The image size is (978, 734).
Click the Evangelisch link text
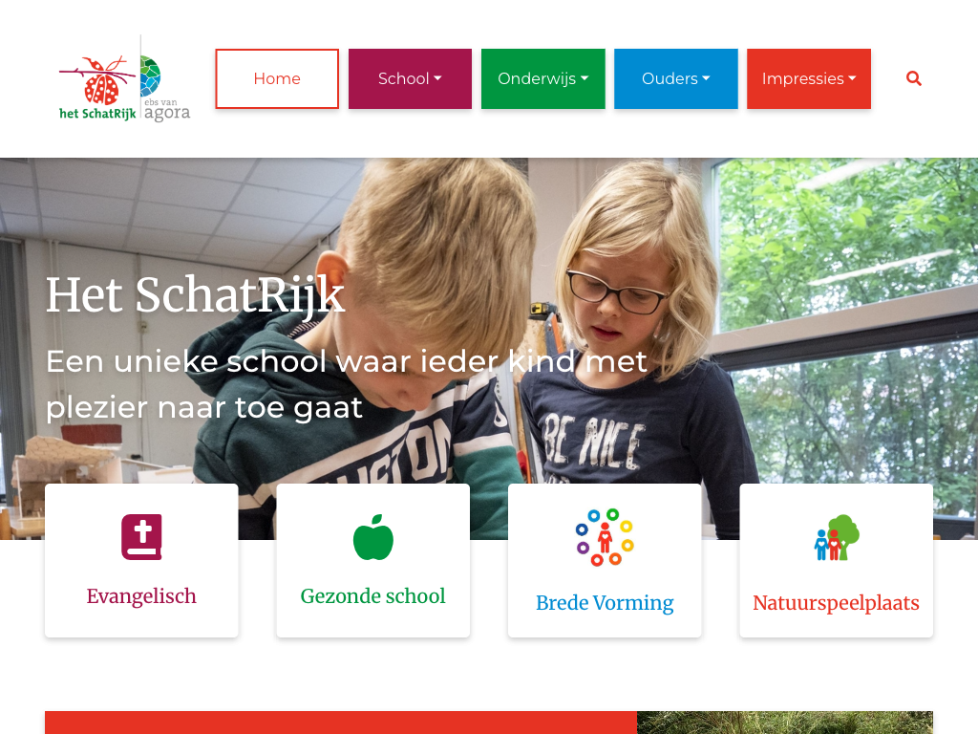click(141, 596)
